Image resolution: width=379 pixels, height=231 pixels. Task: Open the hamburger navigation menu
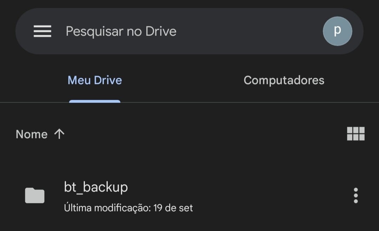click(x=42, y=32)
